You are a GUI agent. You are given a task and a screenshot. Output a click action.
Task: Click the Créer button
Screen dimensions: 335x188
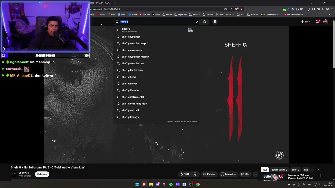pyautogui.click(x=306, y=22)
